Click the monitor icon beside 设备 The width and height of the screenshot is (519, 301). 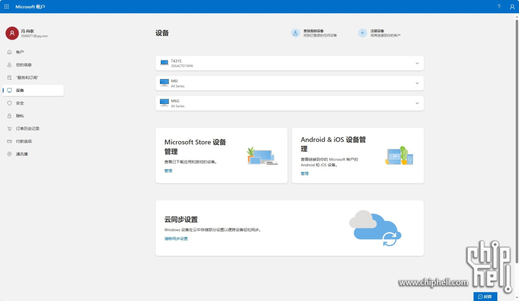pyautogui.click(x=10, y=91)
